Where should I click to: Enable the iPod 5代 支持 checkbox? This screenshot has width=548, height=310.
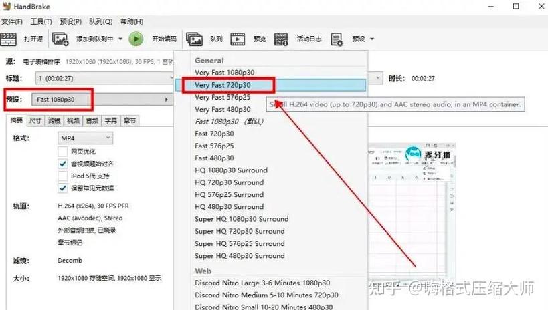(x=62, y=176)
